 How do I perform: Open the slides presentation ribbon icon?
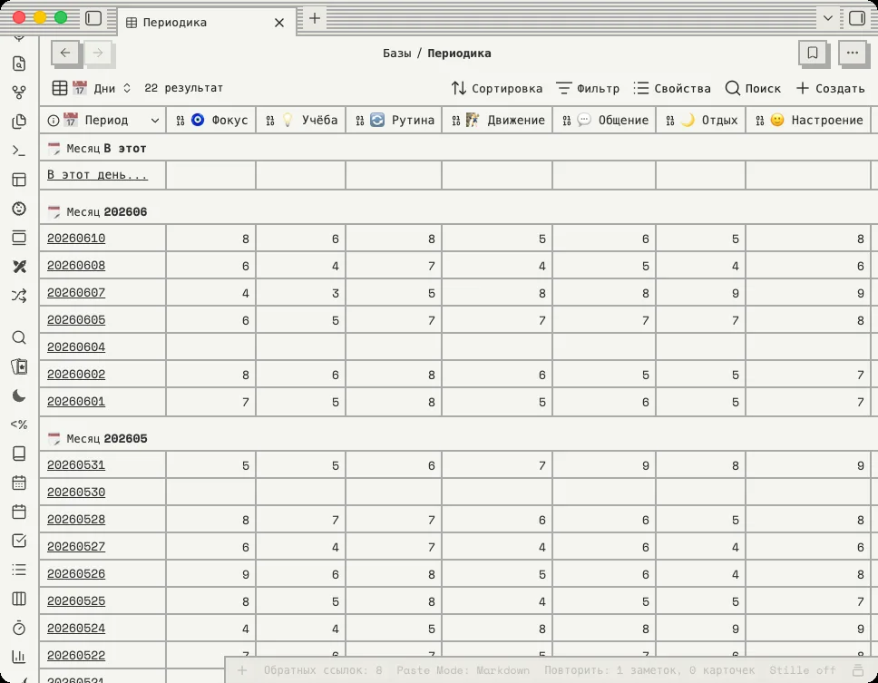click(19, 238)
